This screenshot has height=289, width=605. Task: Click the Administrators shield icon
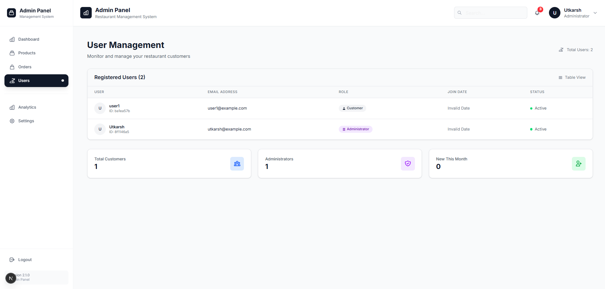click(408, 164)
